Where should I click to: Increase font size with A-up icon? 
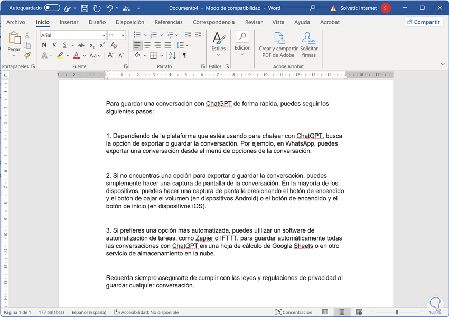(x=111, y=55)
